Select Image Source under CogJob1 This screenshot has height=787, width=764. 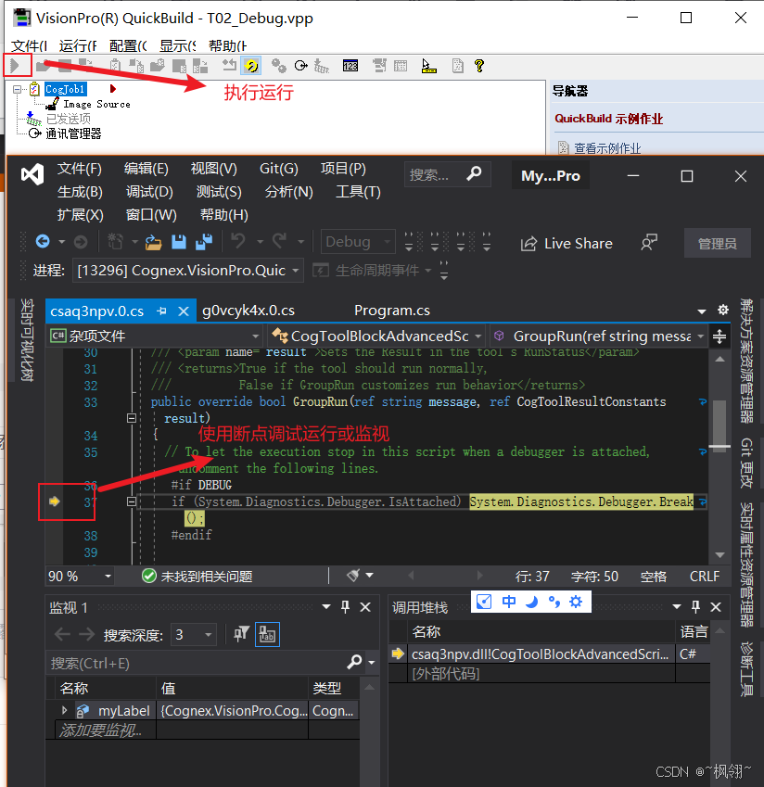[x=96, y=104]
